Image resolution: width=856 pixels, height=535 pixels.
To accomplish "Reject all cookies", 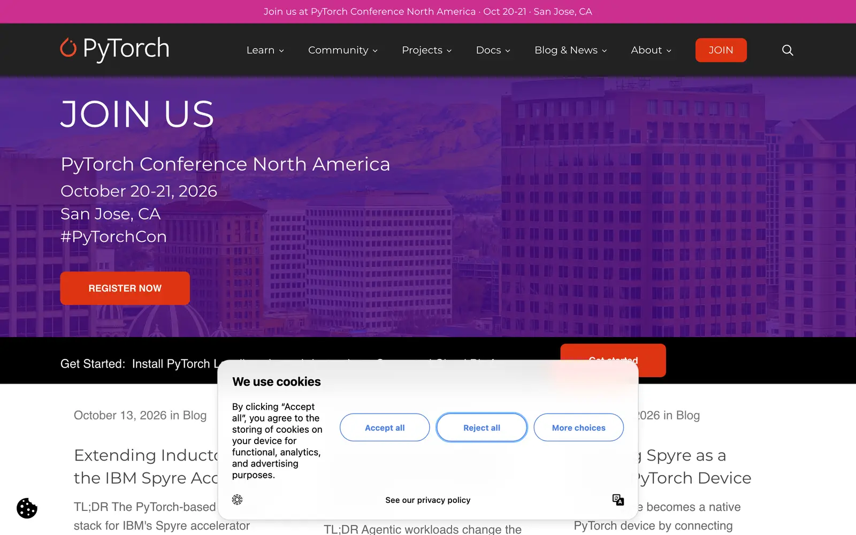I will (481, 427).
